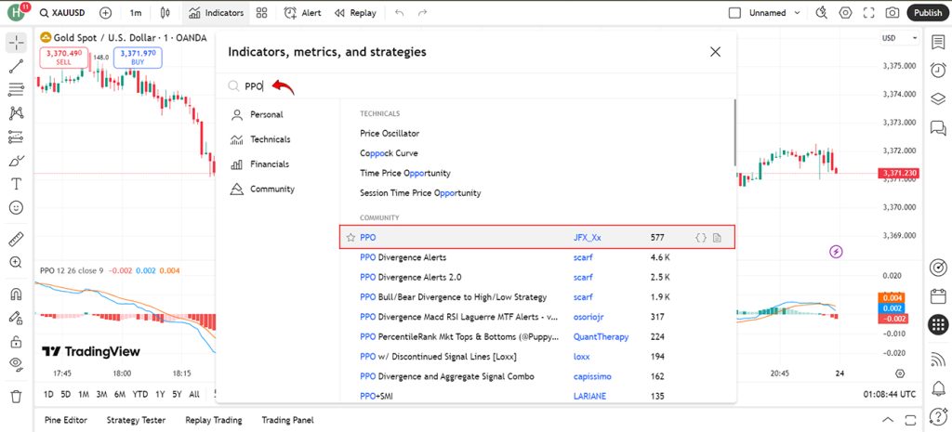The width and height of the screenshot is (952, 432).
Task: Toggle lock all drawing tools
Action: (17, 341)
